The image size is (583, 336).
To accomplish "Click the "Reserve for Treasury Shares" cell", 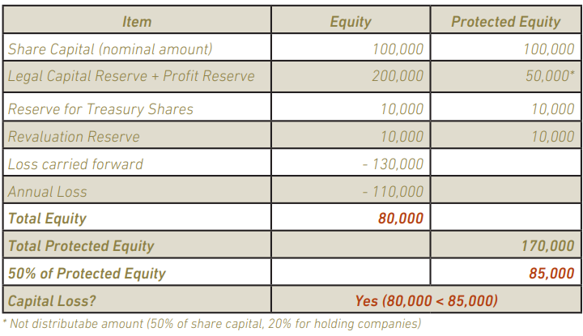I will click(x=100, y=108).
